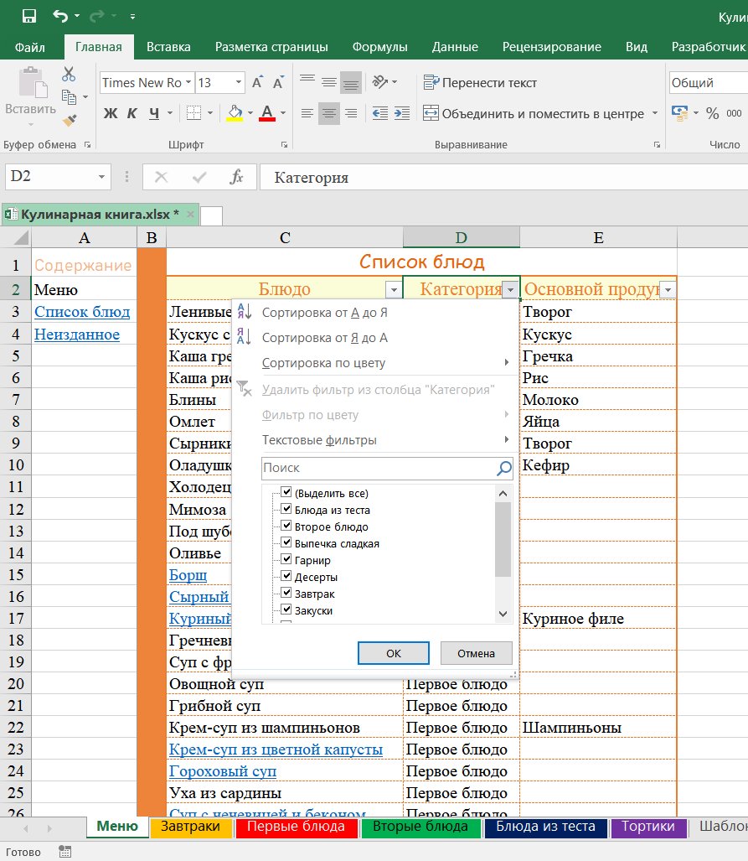Click the 'Поиск' filter search field

point(377,468)
